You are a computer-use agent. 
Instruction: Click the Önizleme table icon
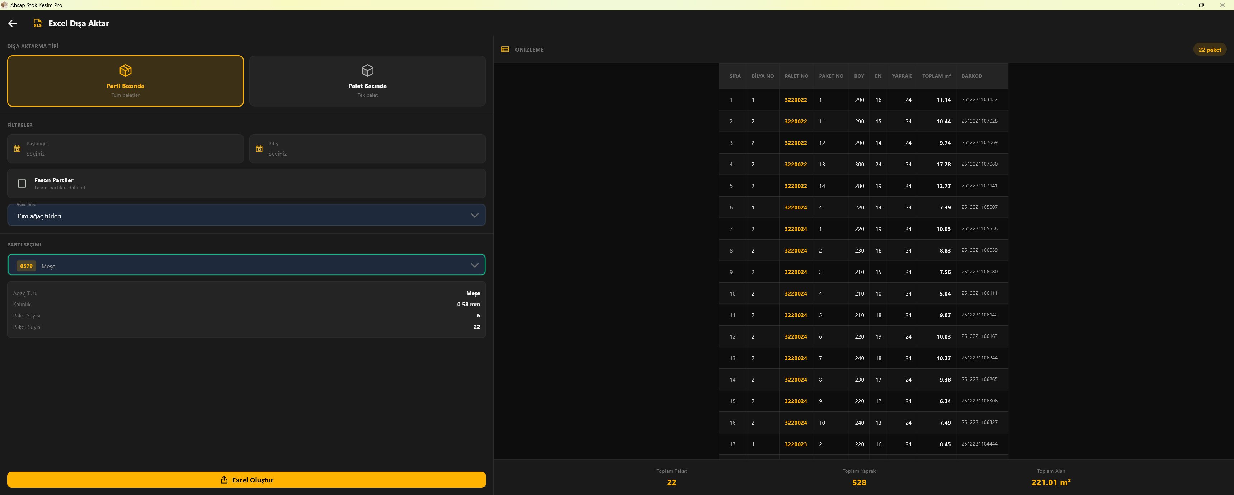505,49
